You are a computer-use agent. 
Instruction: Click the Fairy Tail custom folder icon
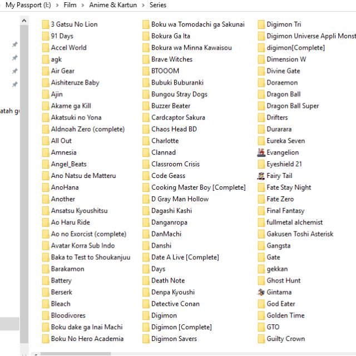click(261, 176)
